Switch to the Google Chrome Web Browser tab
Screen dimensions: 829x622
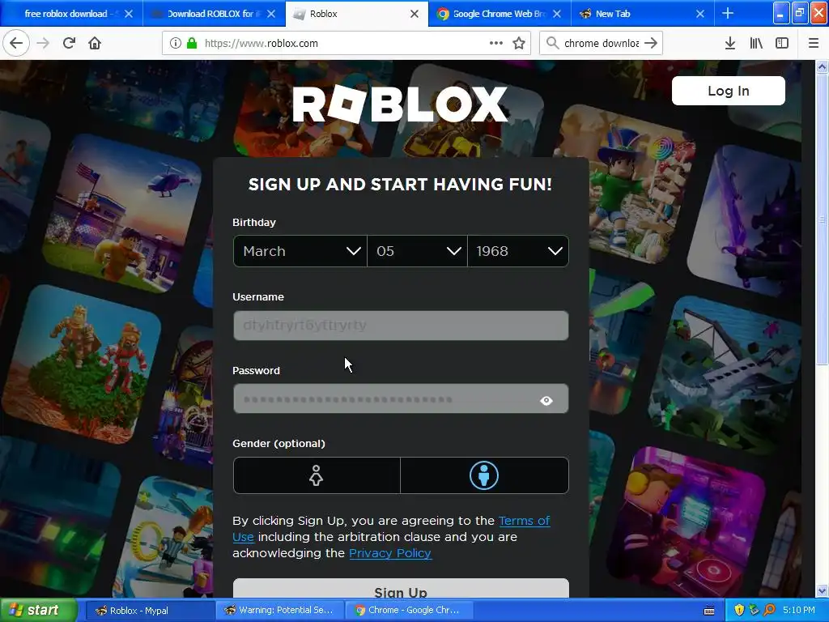tap(500, 14)
